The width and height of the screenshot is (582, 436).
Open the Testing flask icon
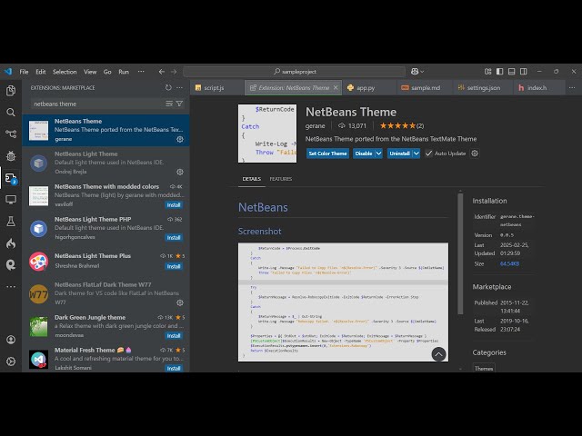(11, 221)
